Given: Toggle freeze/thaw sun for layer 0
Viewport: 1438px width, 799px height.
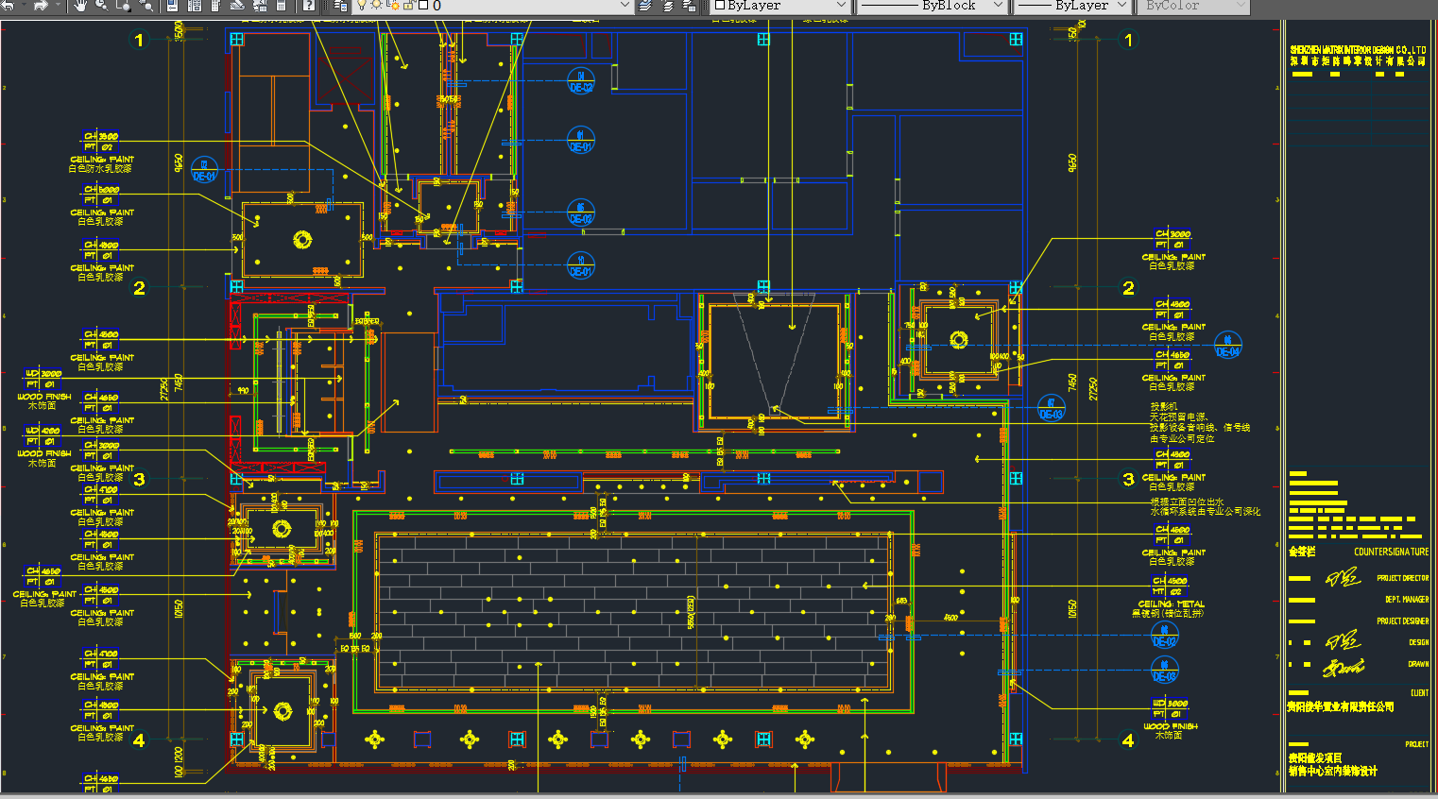Looking at the screenshot, I should pyautogui.click(x=377, y=5).
